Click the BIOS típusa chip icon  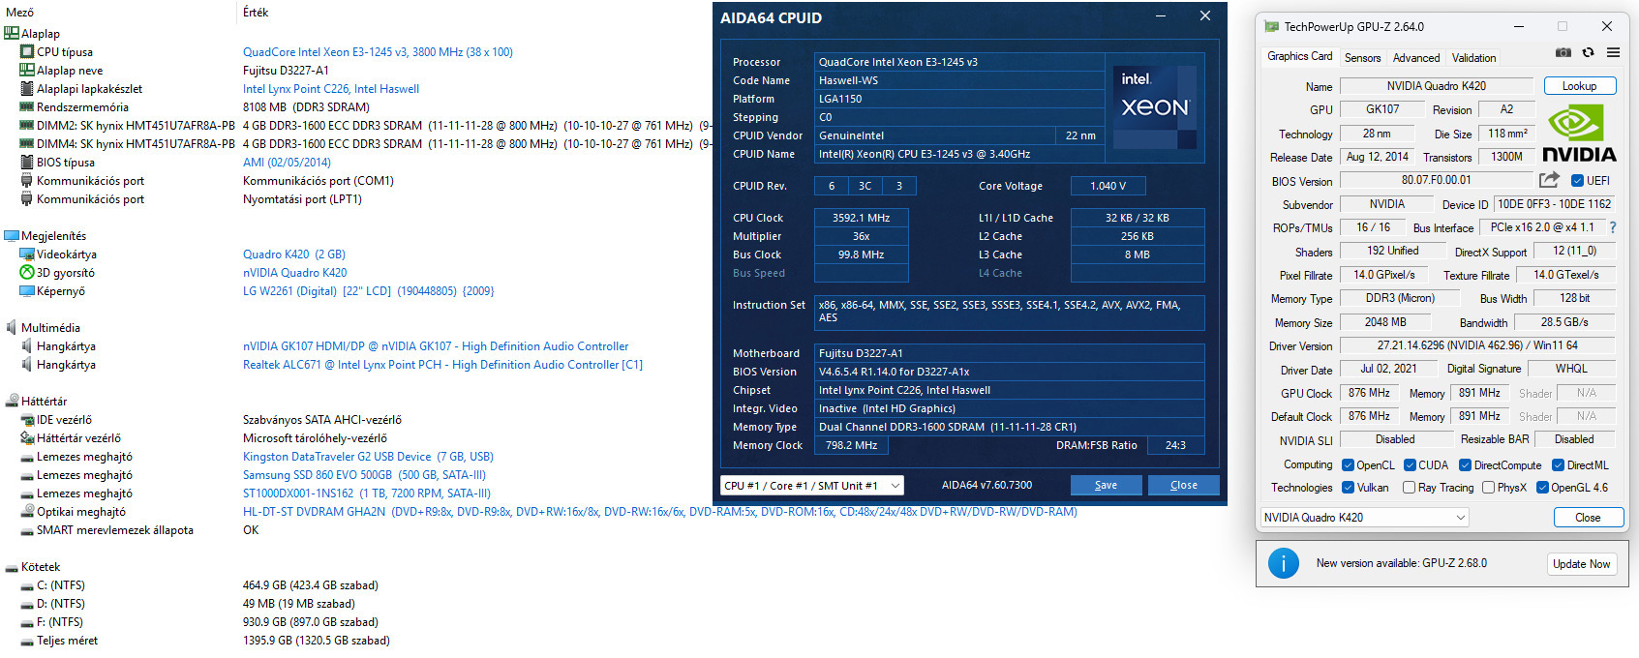tap(27, 162)
